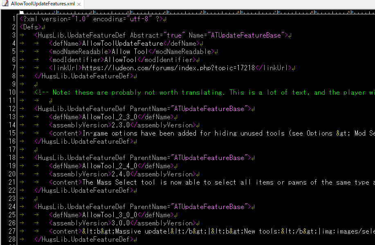This screenshot has height=245, width=375.
Task: Click the file icon on the tab
Action: [x=5, y=3]
